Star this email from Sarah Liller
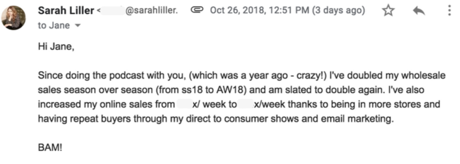 388,11
